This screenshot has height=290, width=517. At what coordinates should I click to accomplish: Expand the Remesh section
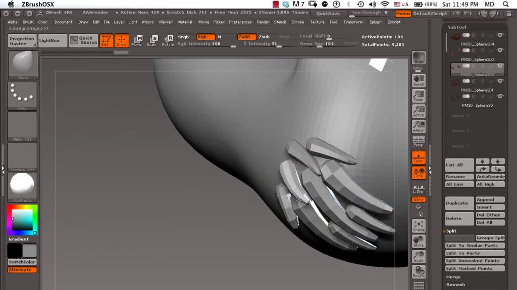click(456, 284)
